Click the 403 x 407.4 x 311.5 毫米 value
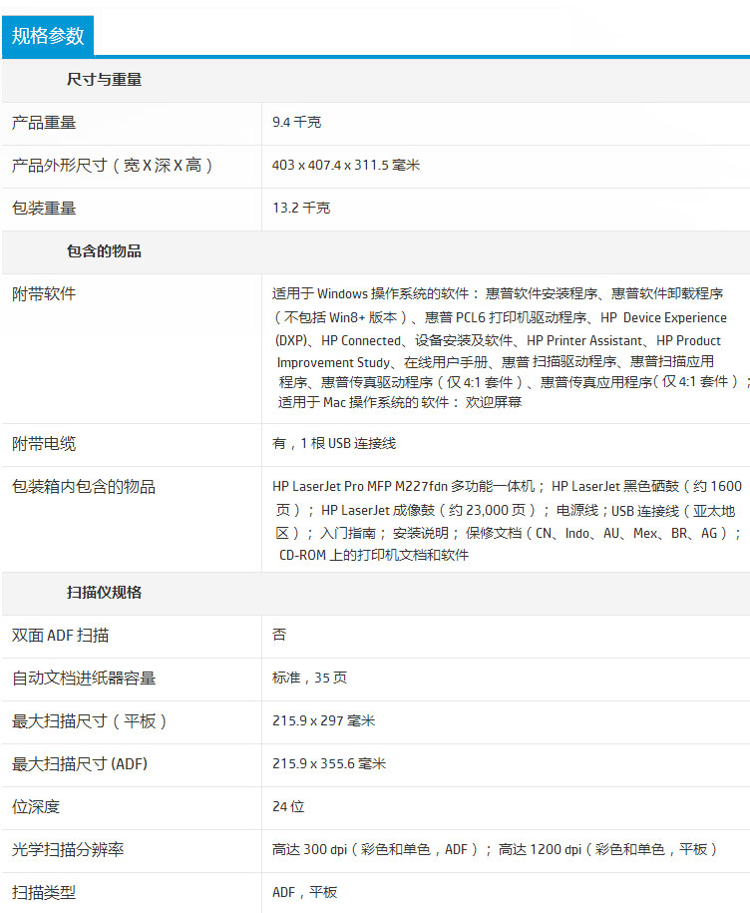The width and height of the screenshot is (750, 913). (x=346, y=166)
